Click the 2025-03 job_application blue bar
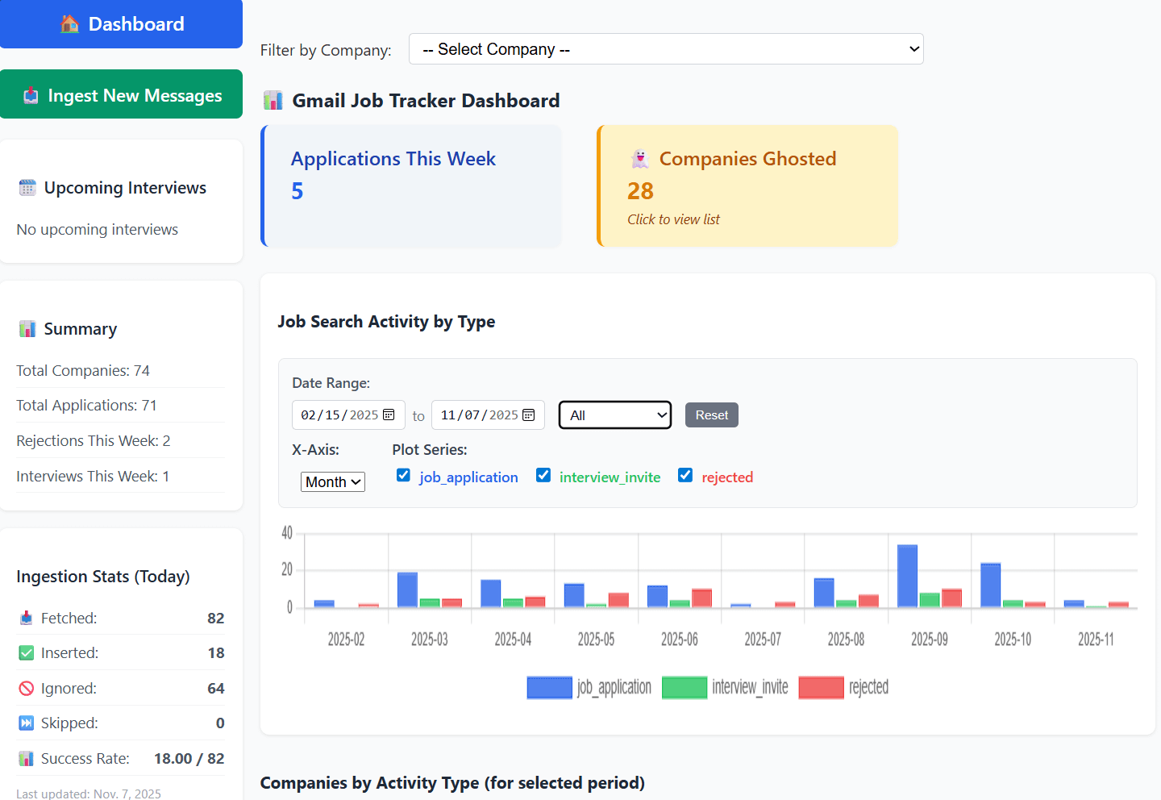Viewport: 1161px width, 800px height. [408, 590]
